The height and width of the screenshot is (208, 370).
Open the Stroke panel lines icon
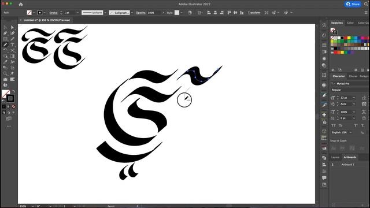pyautogui.click(x=324, y=45)
